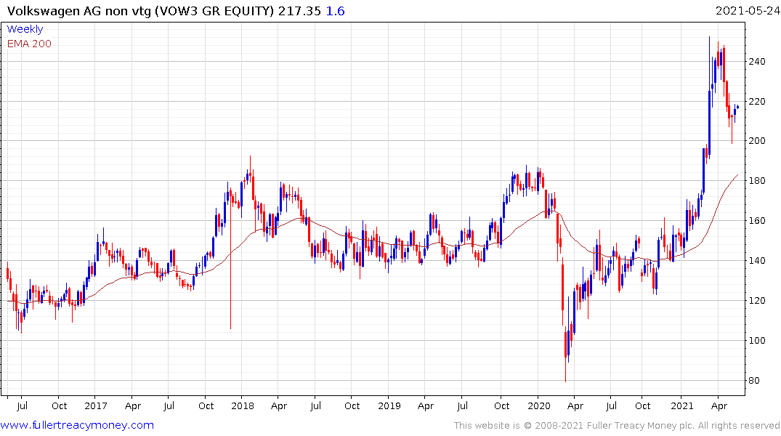Click the end of the red EMA 200 line
Image resolution: width=781 pixels, height=436 pixels.
pyautogui.click(x=737, y=175)
